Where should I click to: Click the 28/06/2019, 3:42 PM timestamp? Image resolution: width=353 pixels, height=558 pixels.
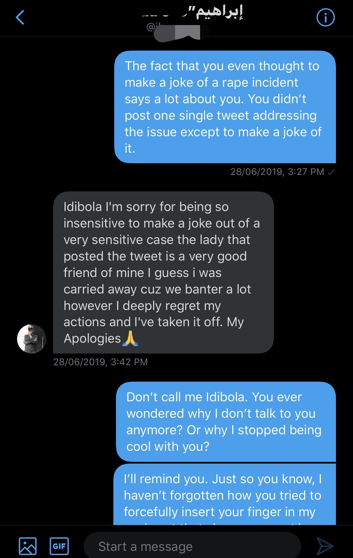(x=101, y=362)
